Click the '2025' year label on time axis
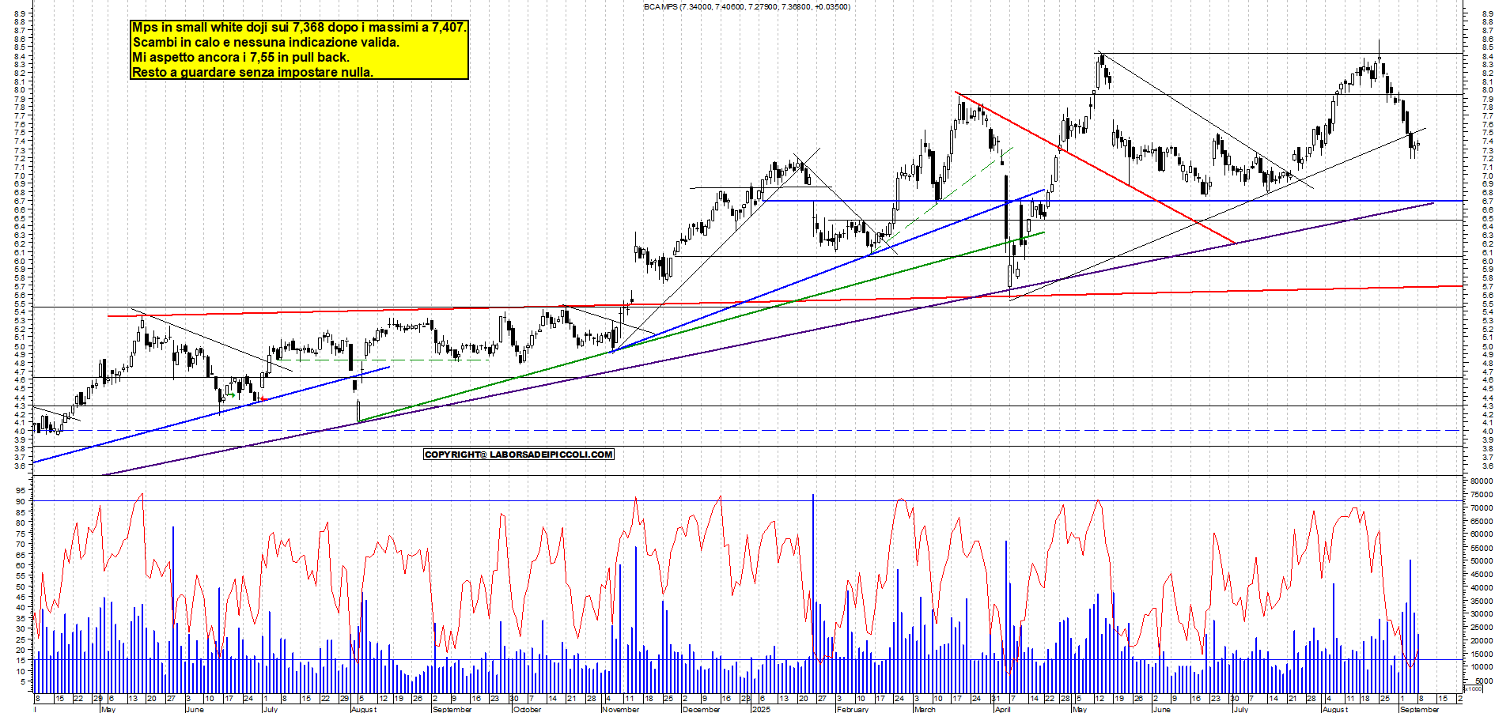This screenshot has width=1495, height=713. 760,709
